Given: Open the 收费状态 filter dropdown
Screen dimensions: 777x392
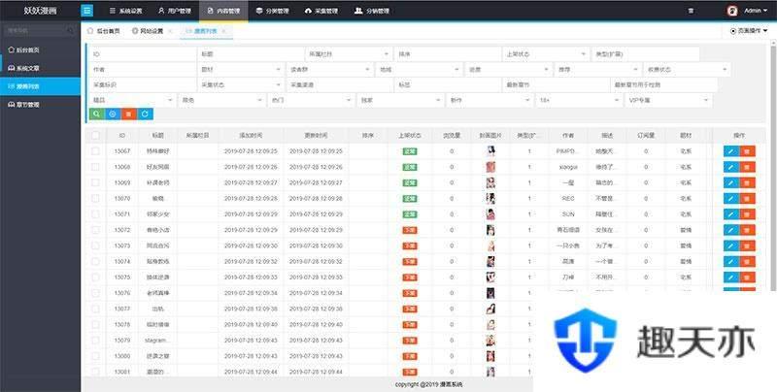Looking at the screenshot, I should [x=687, y=70].
